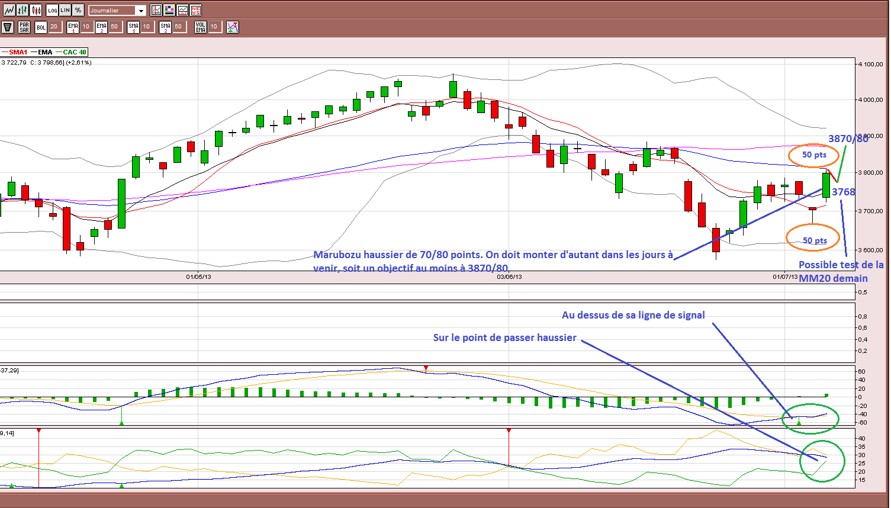Open the chart indicators icon beside Journalier
Viewport: 891px width, 508px height.
click(156, 10)
